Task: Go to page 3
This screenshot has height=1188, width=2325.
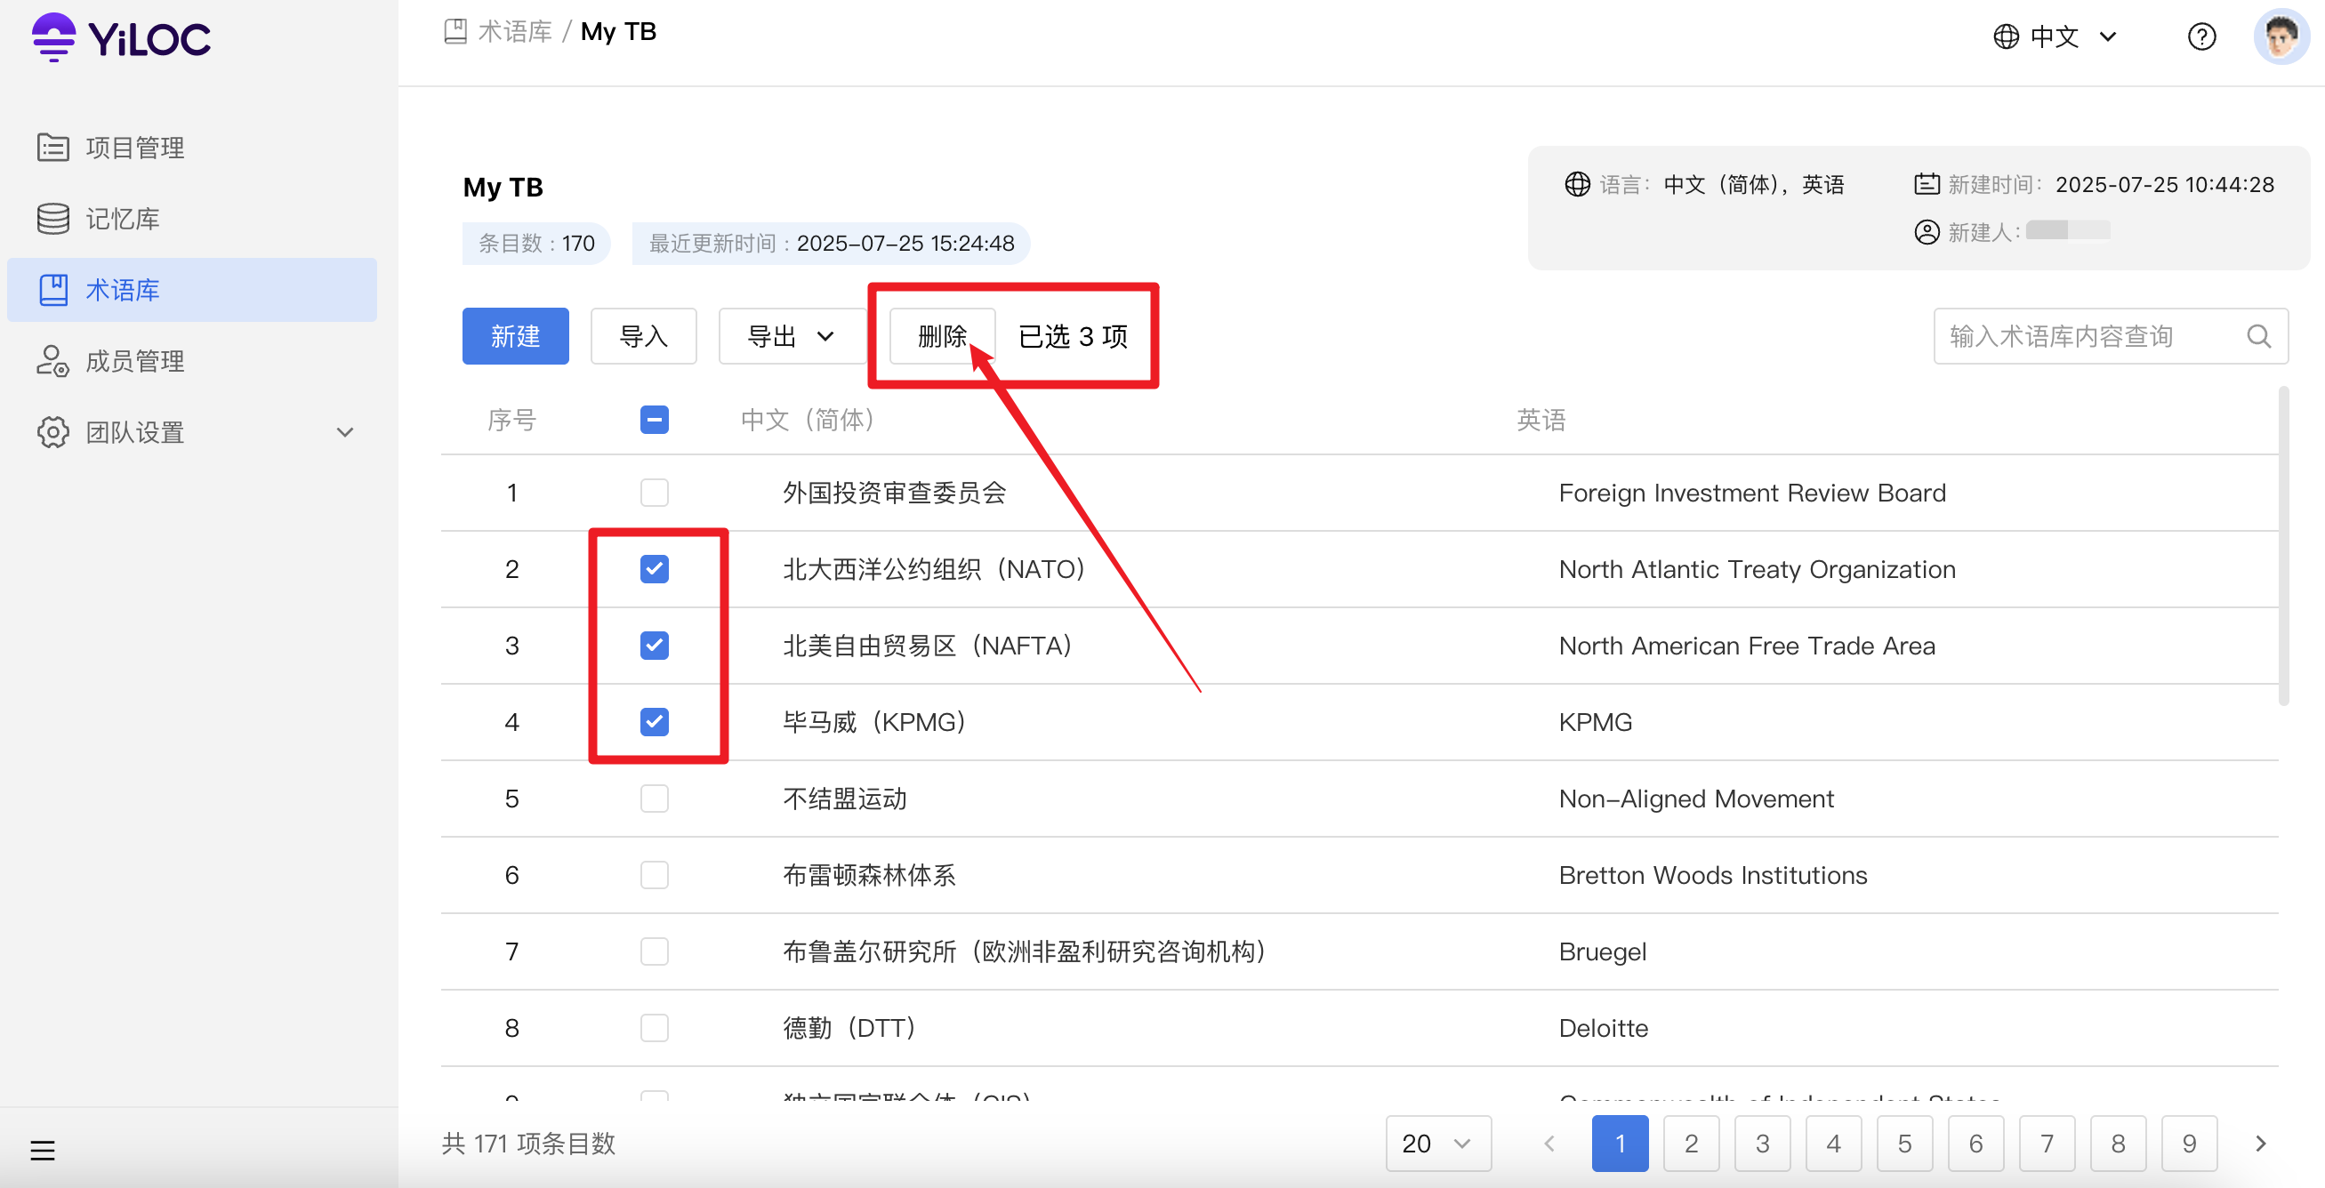Action: point(1763,1144)
